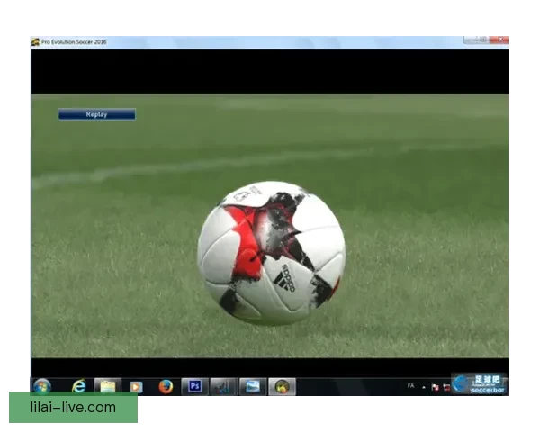
Task: Show hidden system tray icons arrow
Action: (x=424, y=387)
